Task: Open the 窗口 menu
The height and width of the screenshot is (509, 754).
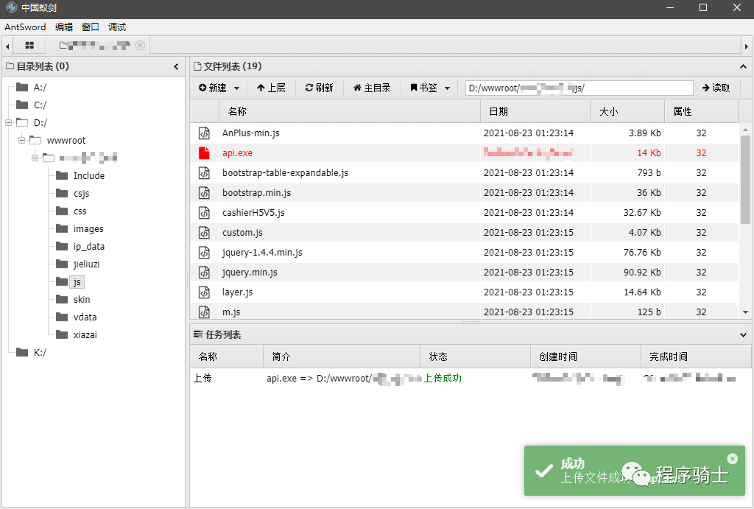Action: (x=90, y=27)
